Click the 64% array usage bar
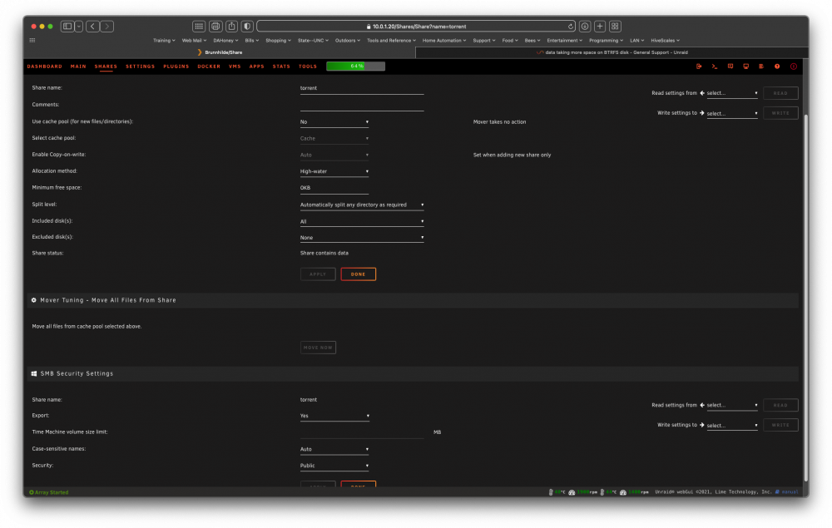 [x=355, y=67]
